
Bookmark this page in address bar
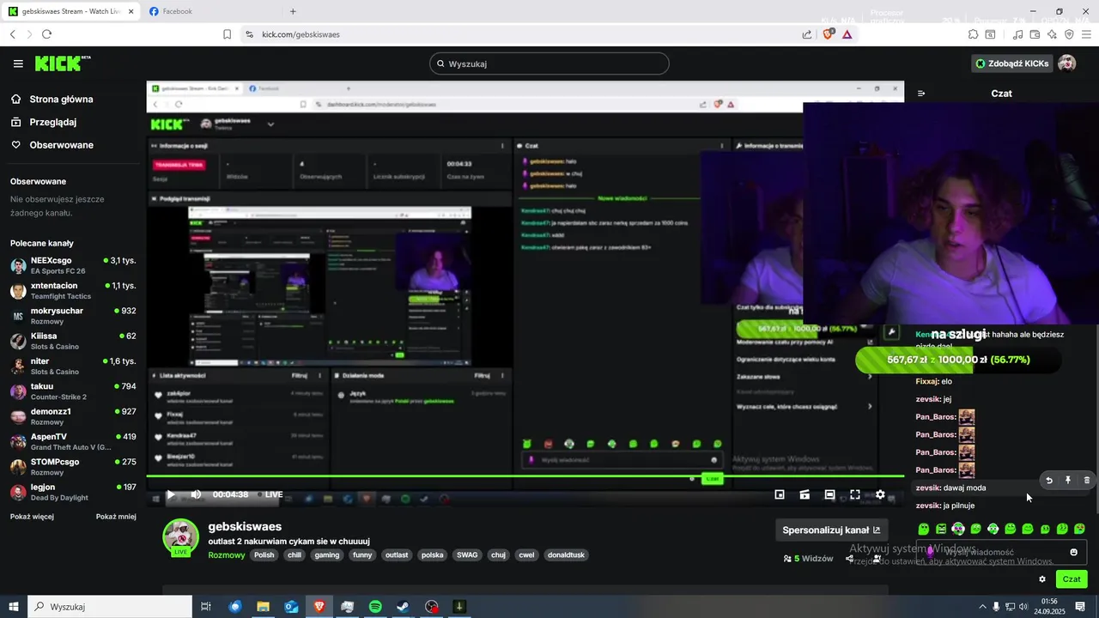click(x=227, y=34)
